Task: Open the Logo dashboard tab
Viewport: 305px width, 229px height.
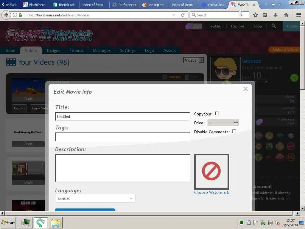Action: tap(150, 50)
